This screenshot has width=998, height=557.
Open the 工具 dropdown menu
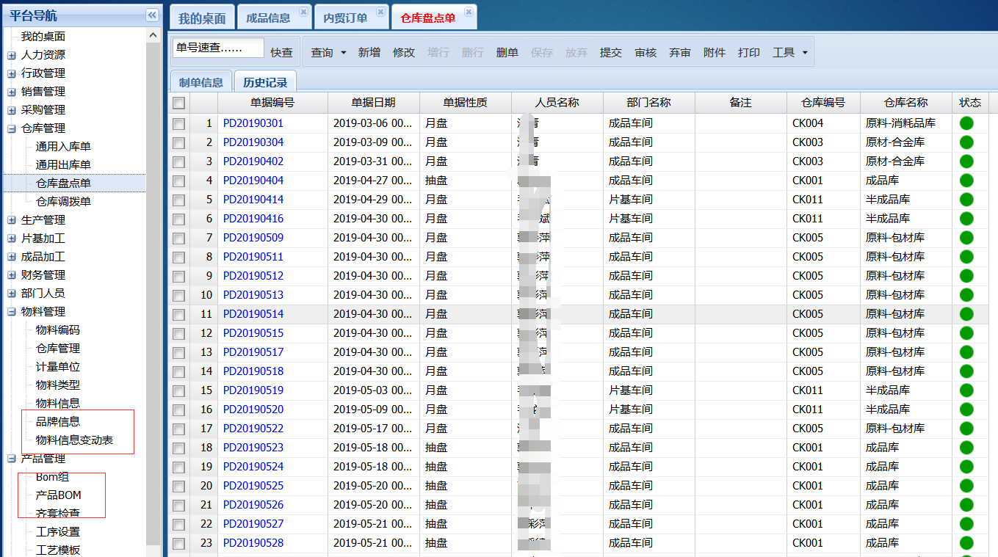pos(805,53)
